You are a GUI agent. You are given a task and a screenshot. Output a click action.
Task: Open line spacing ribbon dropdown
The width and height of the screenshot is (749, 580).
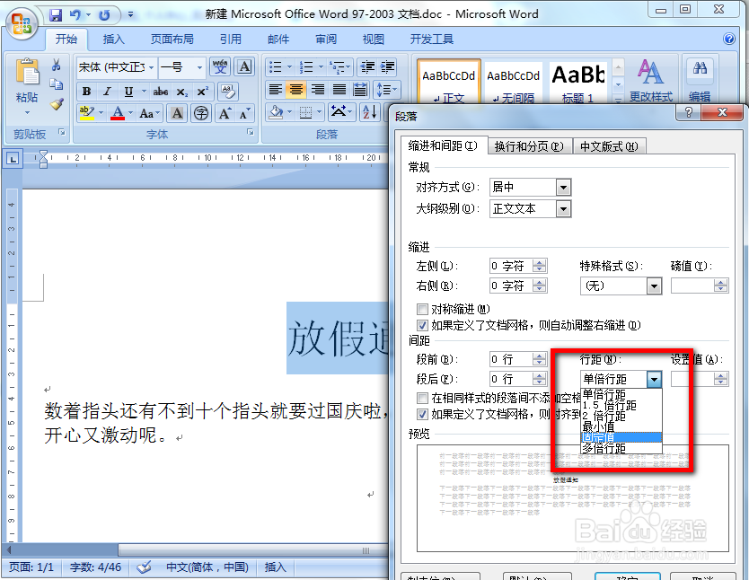(x=388, y=89)
